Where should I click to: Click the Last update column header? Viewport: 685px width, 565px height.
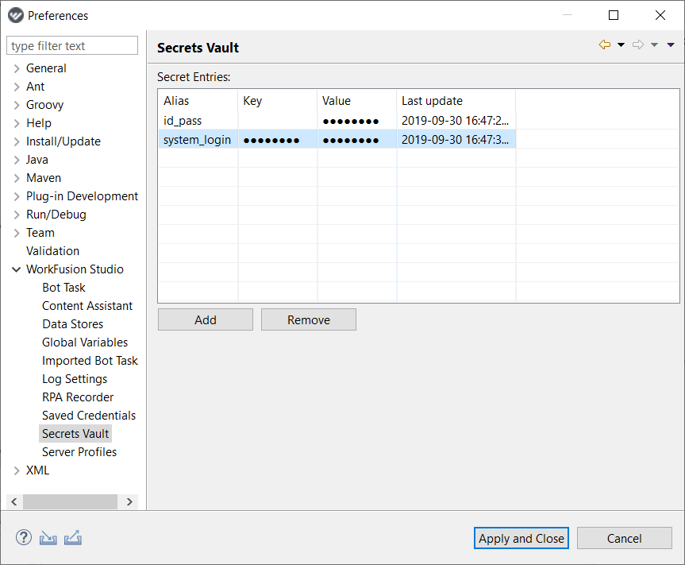(x=456, y=101)
